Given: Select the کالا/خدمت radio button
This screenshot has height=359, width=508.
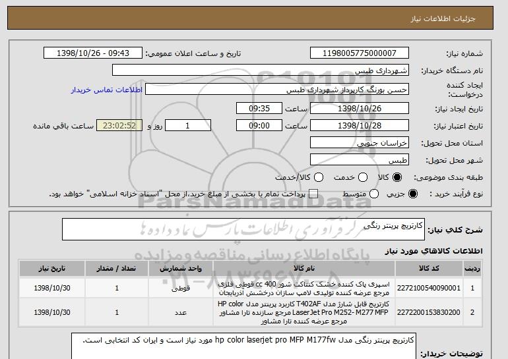Looking at the screenshot, I should point(319,177).
